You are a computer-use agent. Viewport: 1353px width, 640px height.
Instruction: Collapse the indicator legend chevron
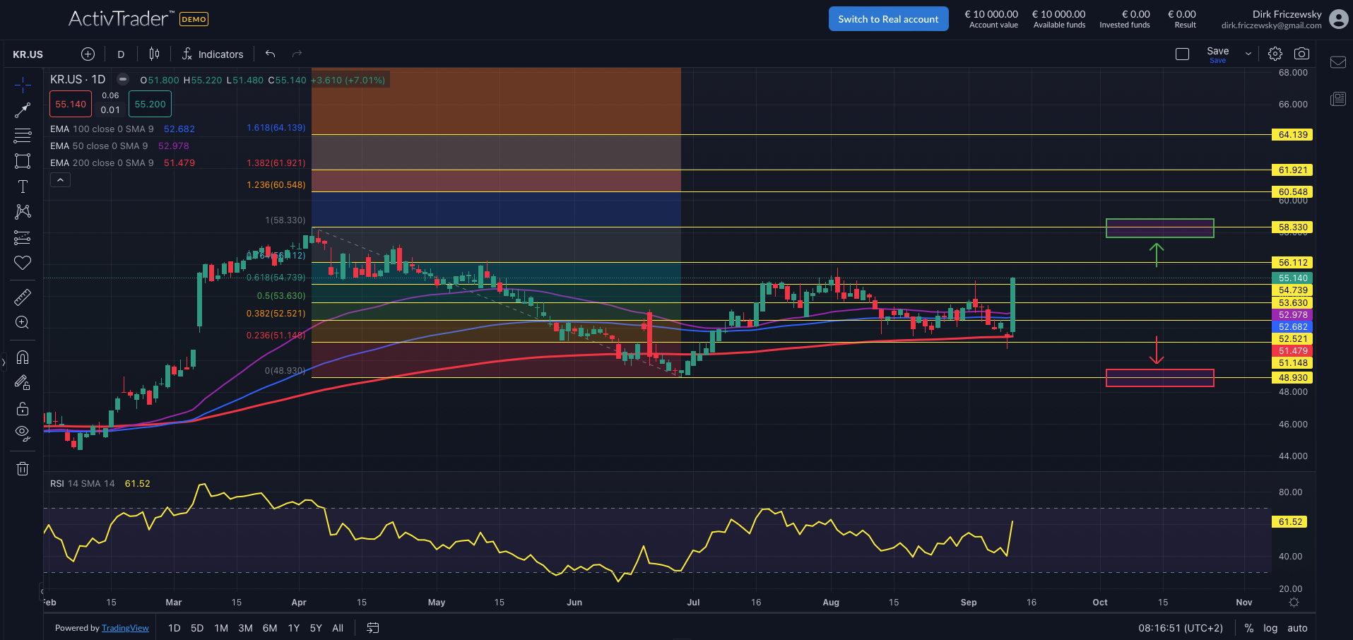60,180
